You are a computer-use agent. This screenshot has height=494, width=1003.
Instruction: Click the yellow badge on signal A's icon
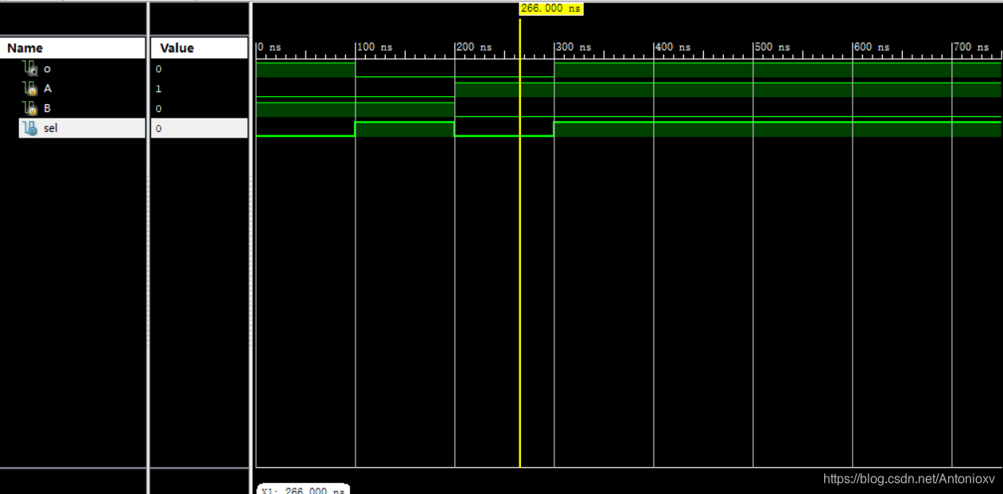pyautogui.click(x=32, y=91)
